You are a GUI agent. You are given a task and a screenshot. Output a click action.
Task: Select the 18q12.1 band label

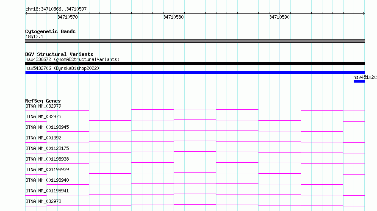point(34,36)
